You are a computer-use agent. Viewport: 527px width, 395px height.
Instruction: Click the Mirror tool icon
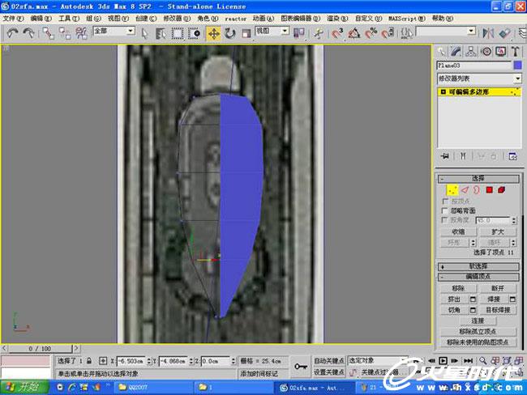[488, 33]
